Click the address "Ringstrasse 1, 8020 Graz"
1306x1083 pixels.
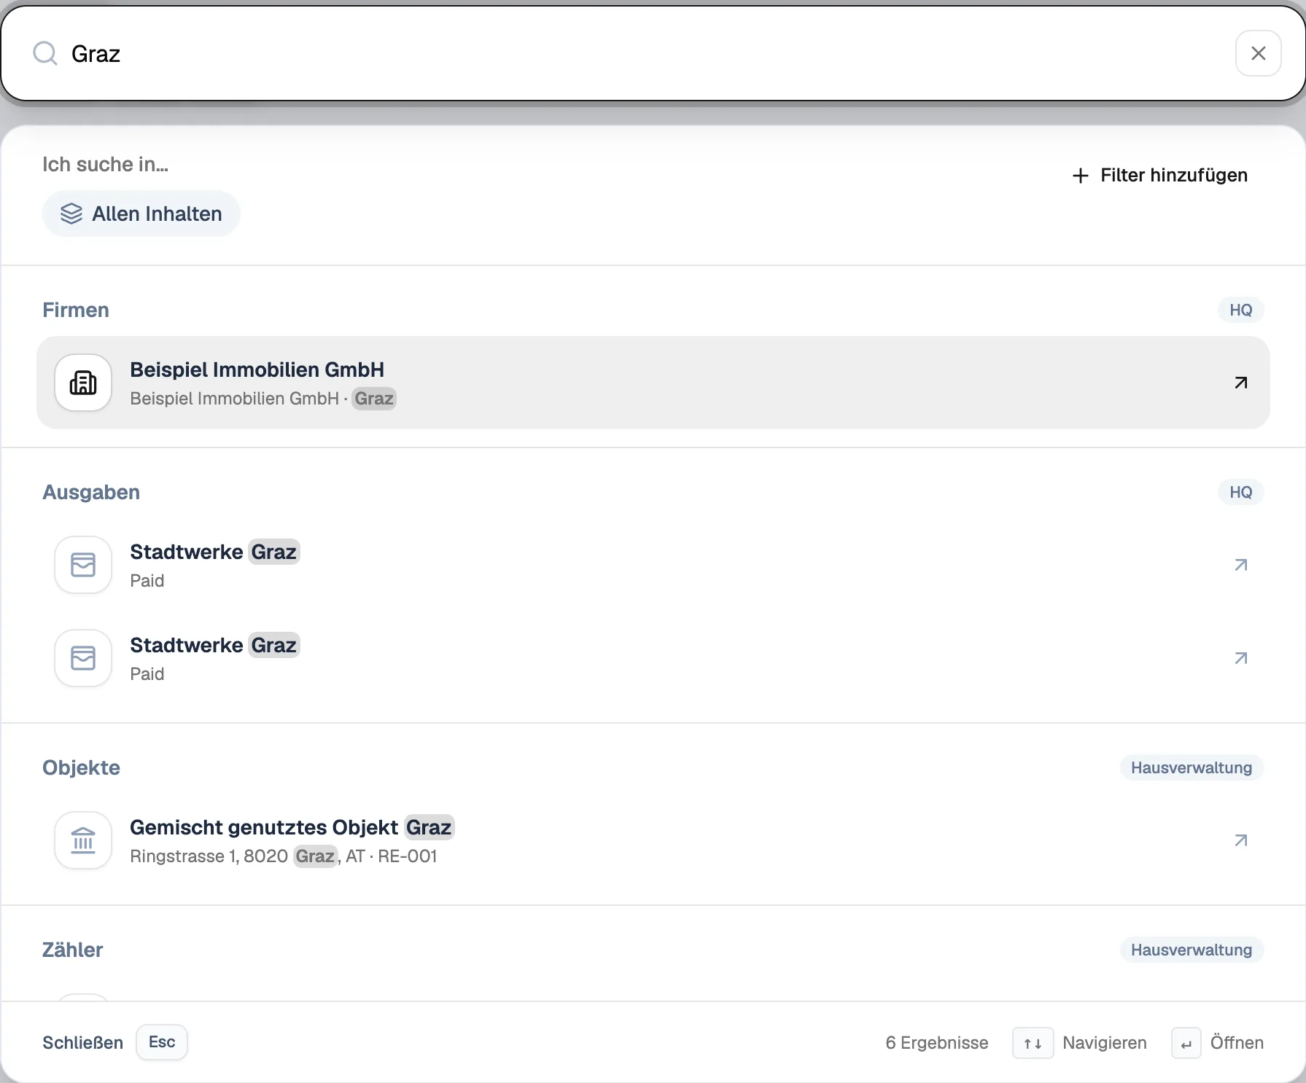(233, 856)
